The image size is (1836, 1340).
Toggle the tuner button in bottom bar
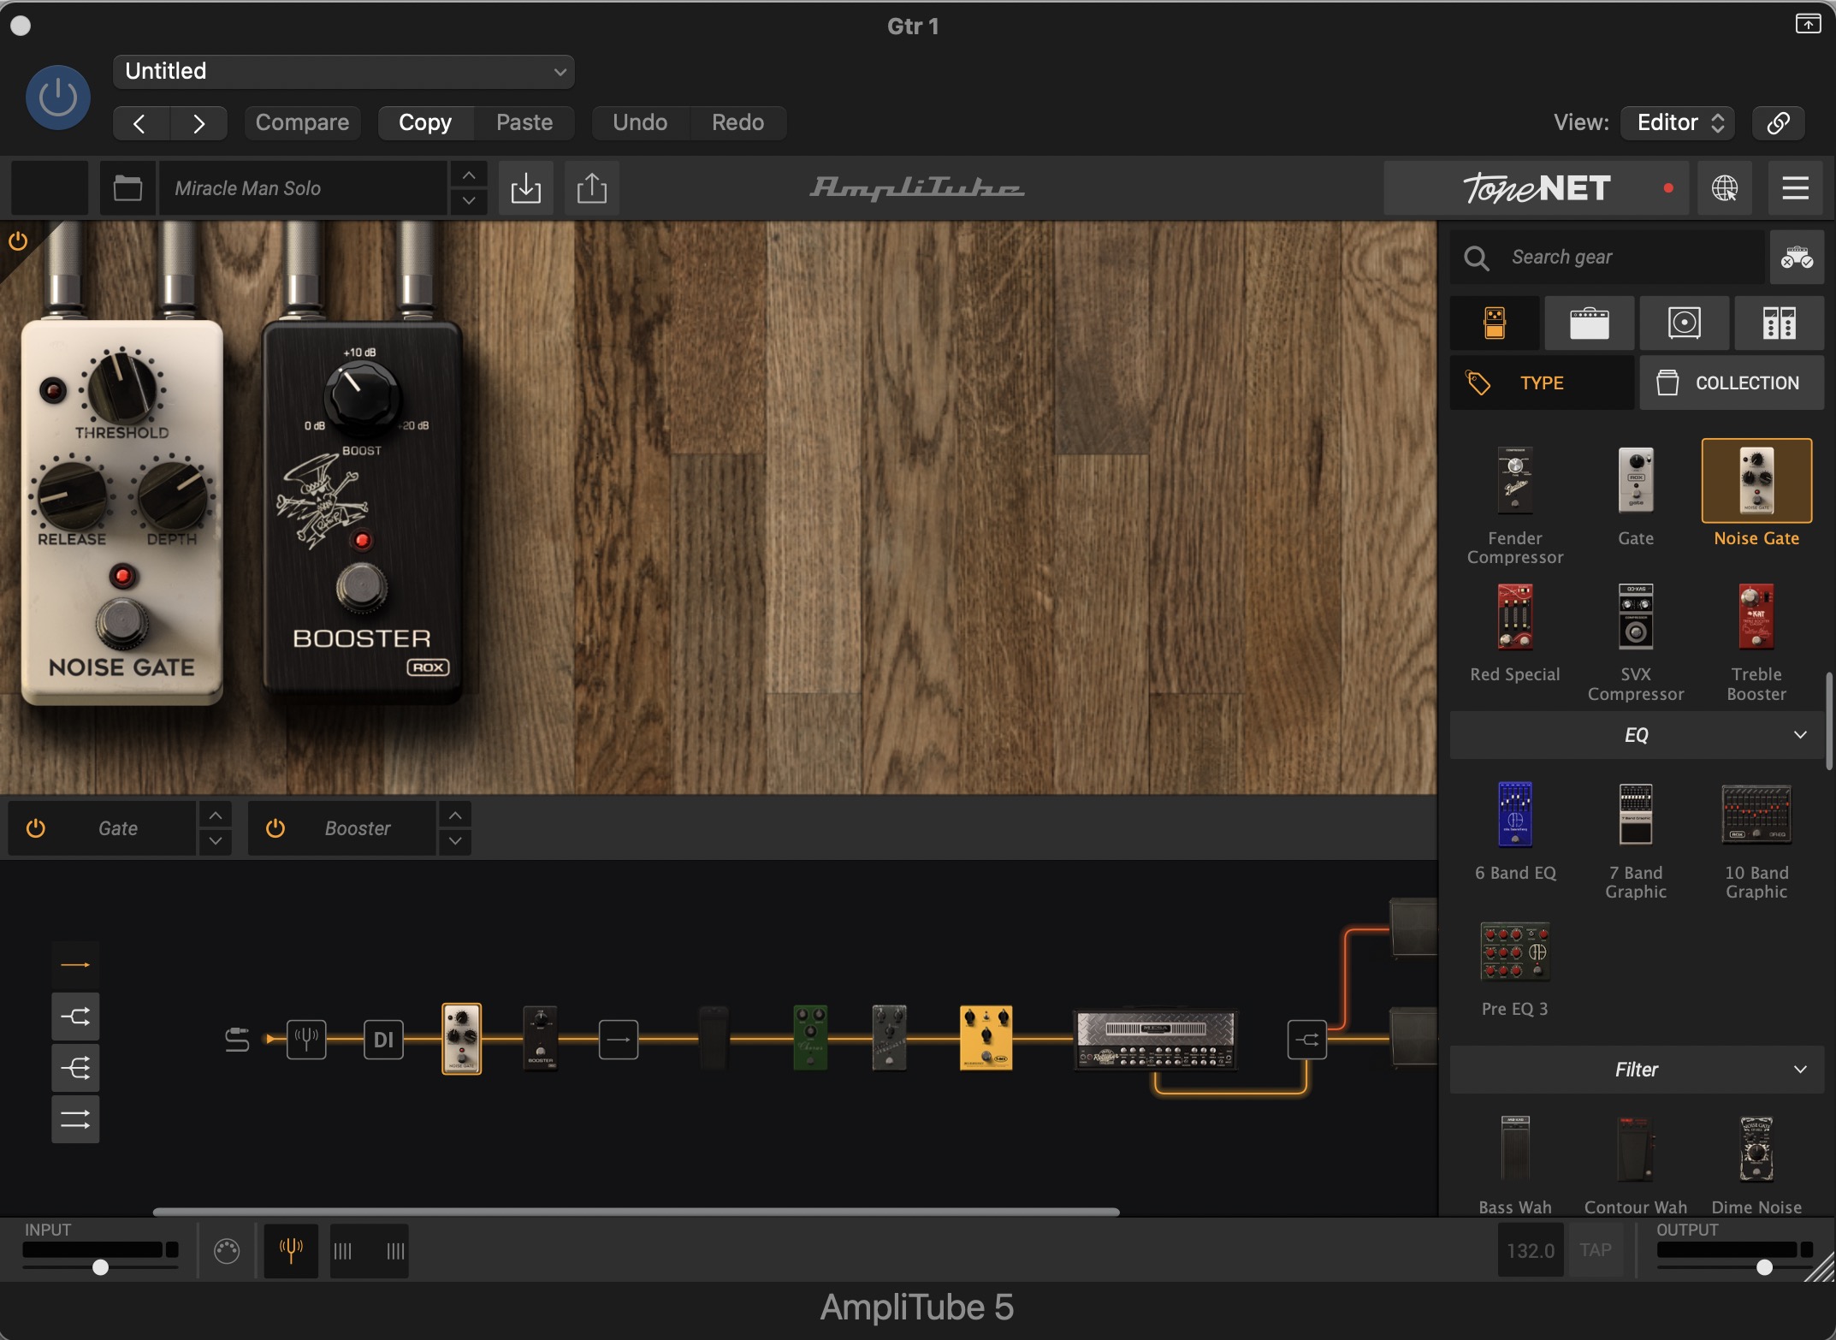(x=291, y=1250)
